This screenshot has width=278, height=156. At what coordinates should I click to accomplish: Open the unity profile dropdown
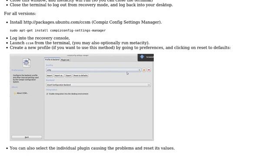click(93, 70)
